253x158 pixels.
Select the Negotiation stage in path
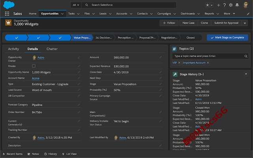point(169,38)
